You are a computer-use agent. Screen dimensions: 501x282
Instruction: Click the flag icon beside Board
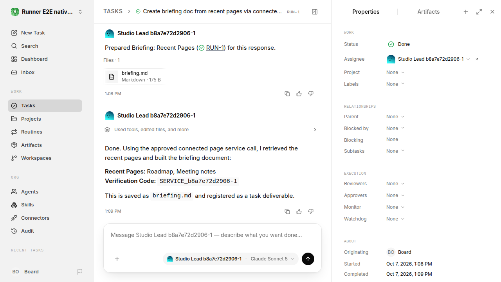click(80, 272)
